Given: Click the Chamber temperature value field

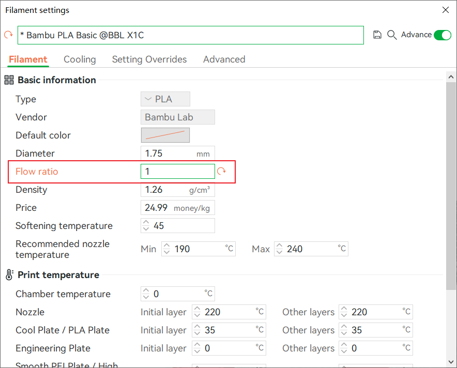Looking at the screenshot, I should (178, 294).
